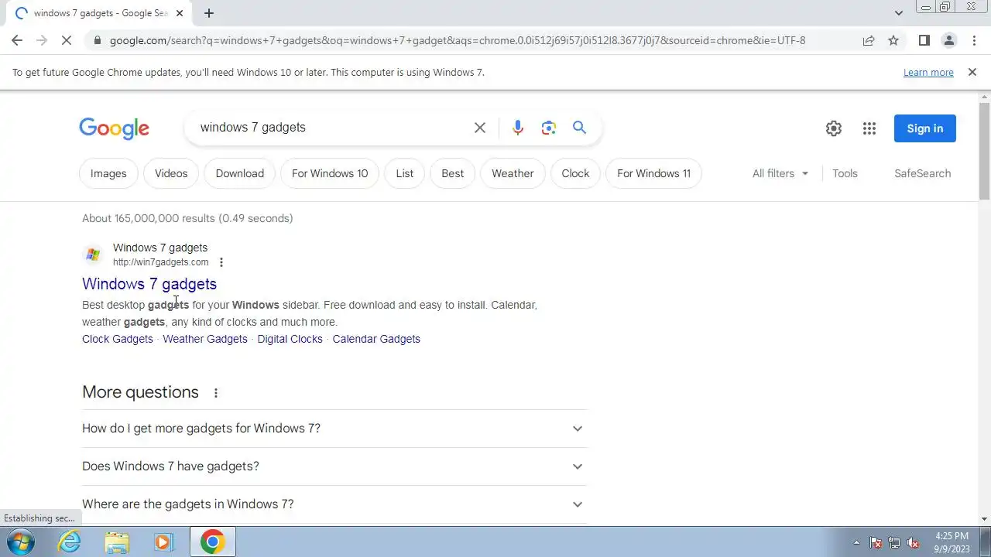The width and height of the screenshot is (991, 557).
Task: Click the vertical scrollbar thumb
Action: (x=985, y=151)
